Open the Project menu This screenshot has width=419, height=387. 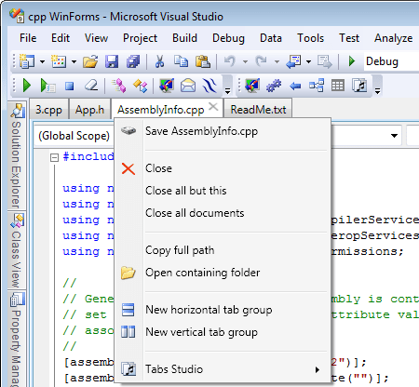140,38
